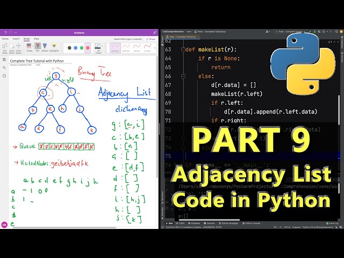Select the Draw ribbon tab
344x258 pixels.
26,39
